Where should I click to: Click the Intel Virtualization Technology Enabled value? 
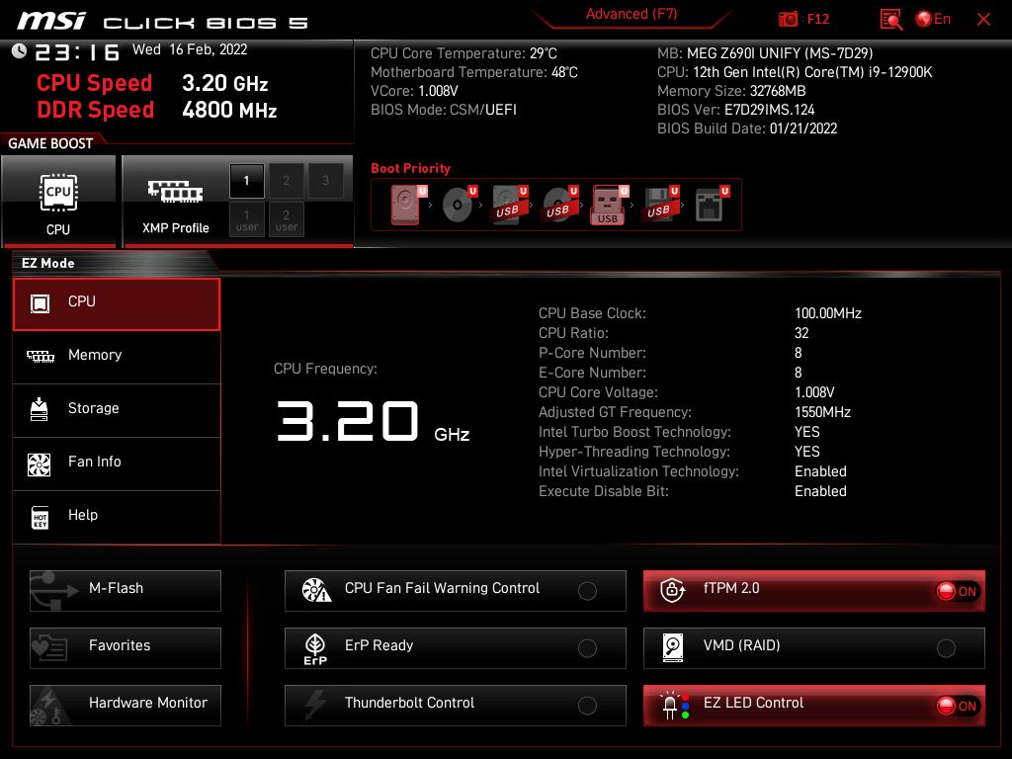(x=820, y=471)
